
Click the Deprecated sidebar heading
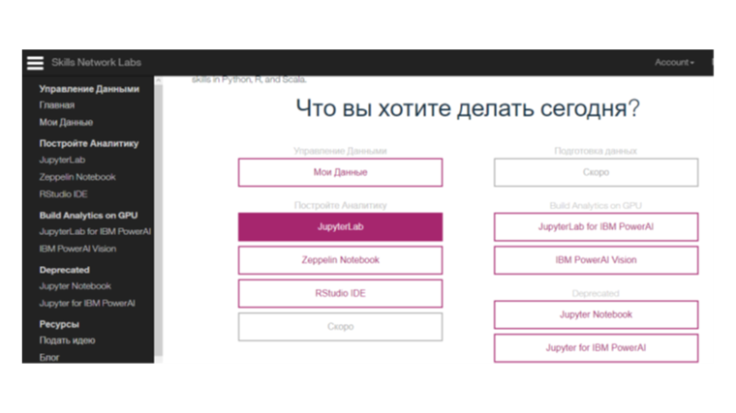point(64,270)
